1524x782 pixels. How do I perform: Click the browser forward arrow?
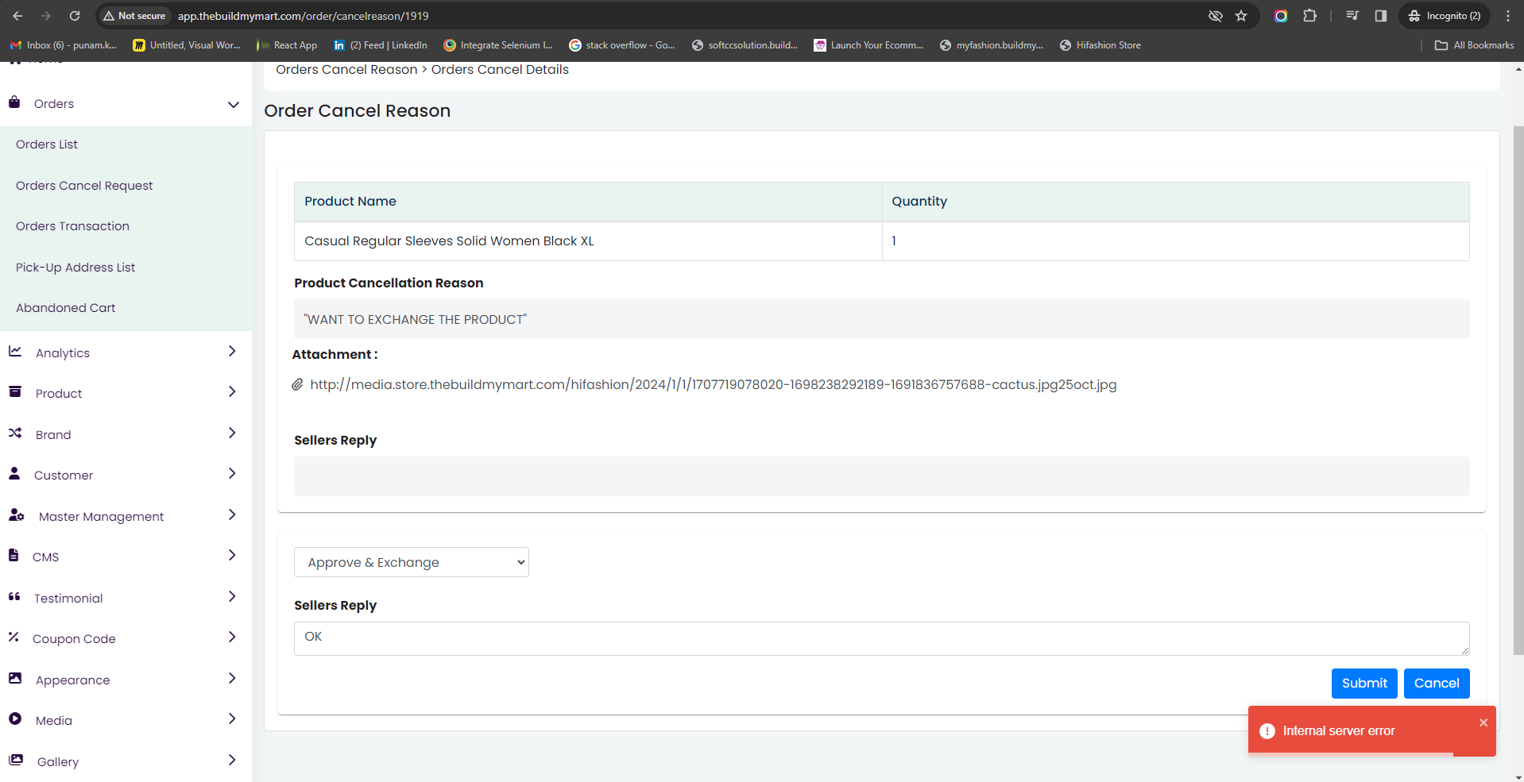coord(46,16)
